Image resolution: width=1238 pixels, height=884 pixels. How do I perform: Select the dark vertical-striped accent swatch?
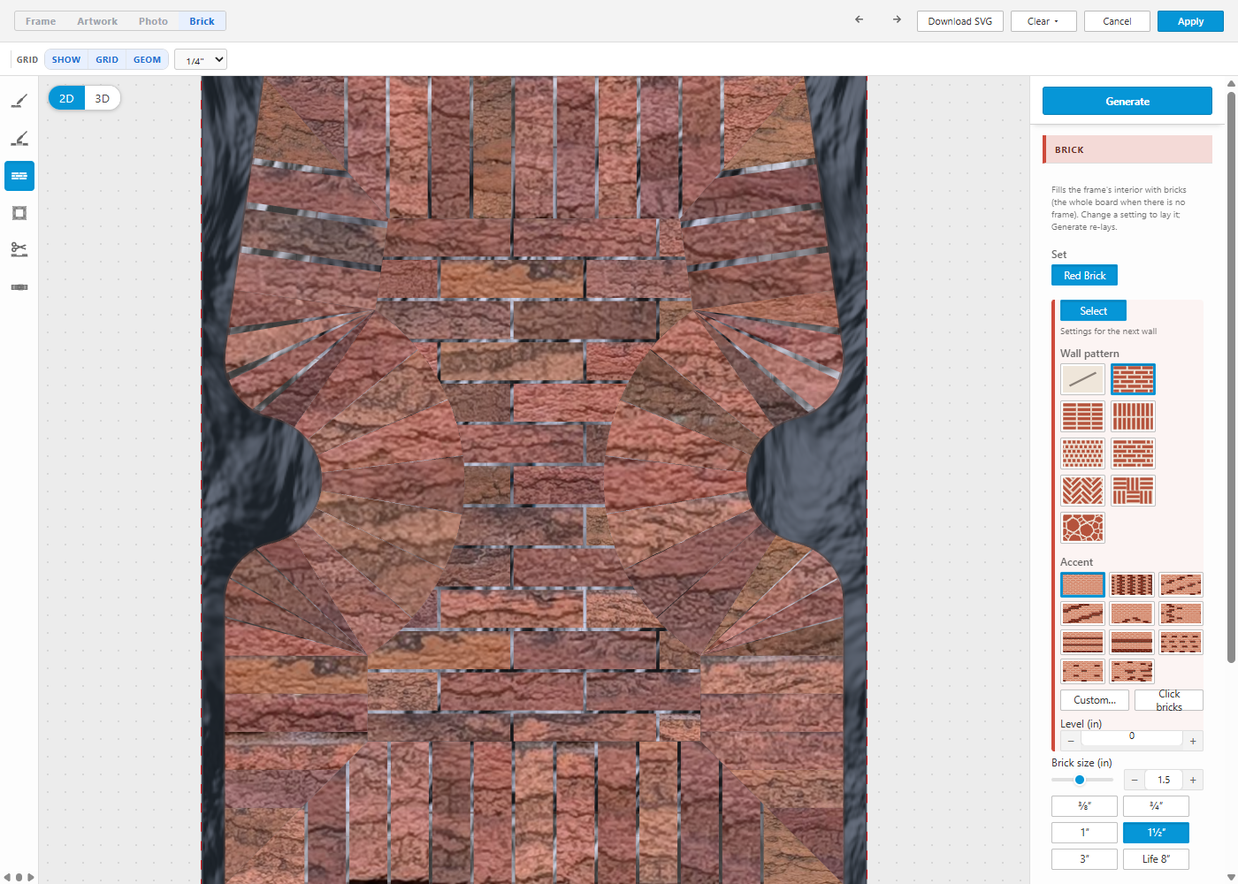[x=1132, y=584]
